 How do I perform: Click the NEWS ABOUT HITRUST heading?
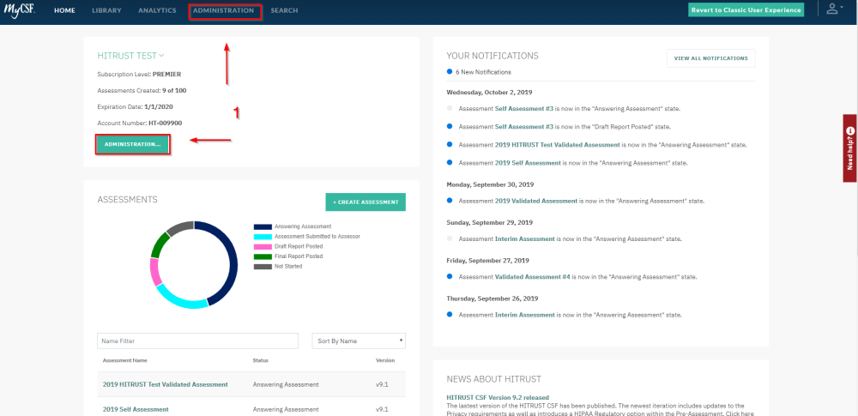(494, 379)
